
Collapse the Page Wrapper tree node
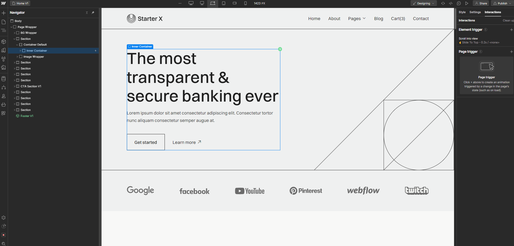pos(11,27)
